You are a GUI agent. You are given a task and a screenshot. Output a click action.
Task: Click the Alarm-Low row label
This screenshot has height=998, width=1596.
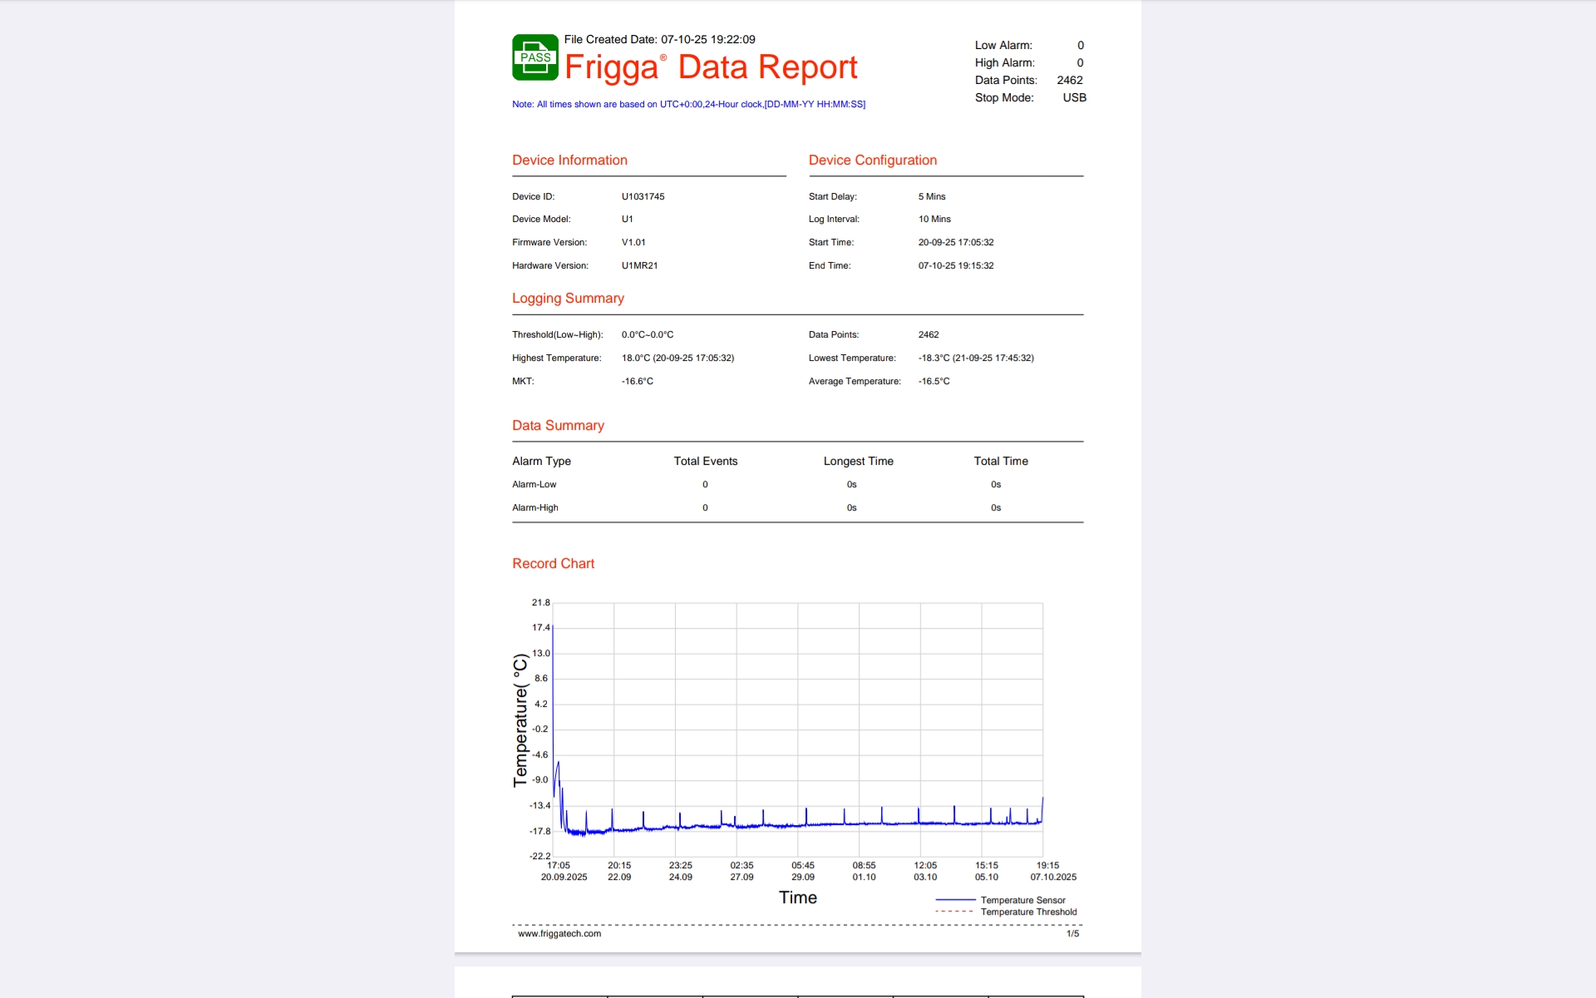point(534,484)
